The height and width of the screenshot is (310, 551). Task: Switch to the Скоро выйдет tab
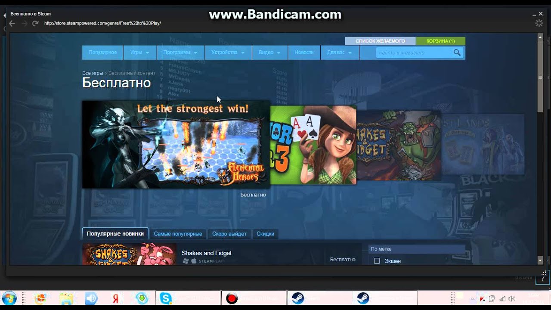(229, 234)
